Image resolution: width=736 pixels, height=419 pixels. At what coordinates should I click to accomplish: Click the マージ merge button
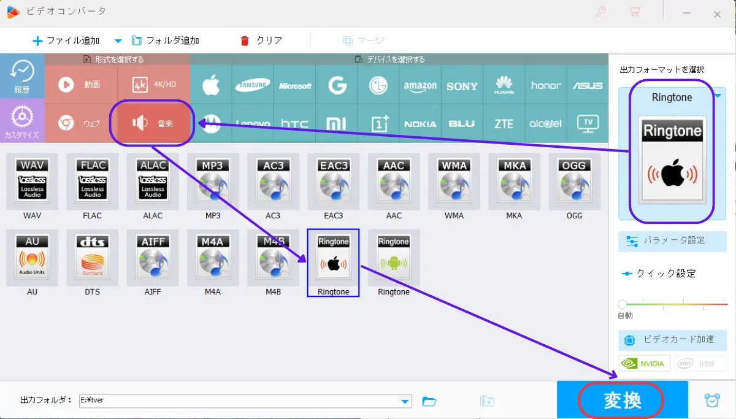[363, 40]
